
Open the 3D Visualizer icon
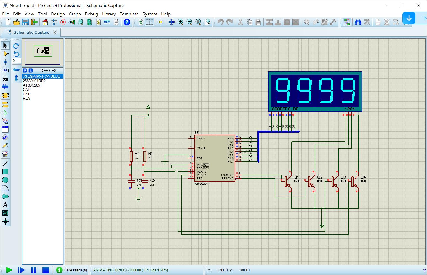[72, 22]
